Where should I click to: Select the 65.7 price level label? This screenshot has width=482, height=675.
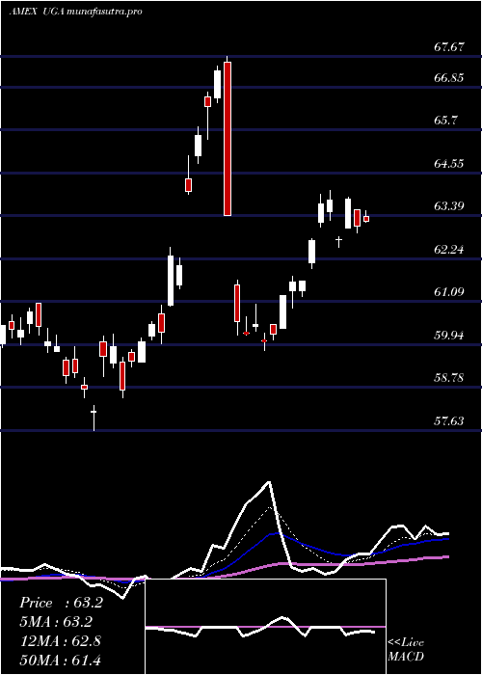(x=445, y=121)
